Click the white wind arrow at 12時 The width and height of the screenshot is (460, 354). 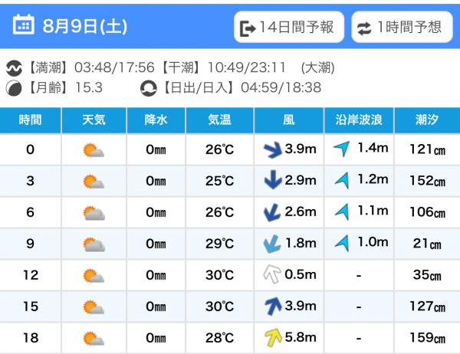(x=272, y=274)
